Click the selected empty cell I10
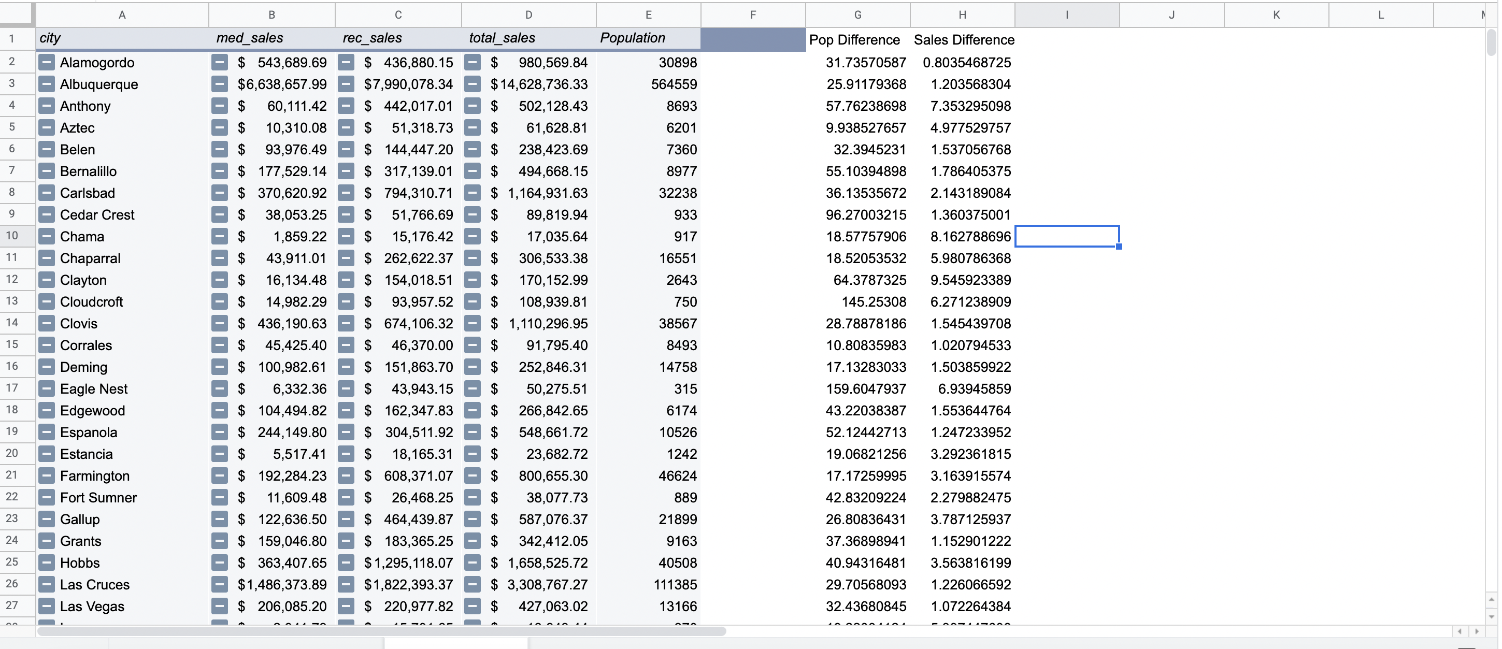This screenshot has height=649, width=1502. point(1067,236)
